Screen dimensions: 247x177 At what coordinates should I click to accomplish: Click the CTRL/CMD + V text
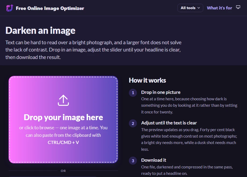[63, 142]
